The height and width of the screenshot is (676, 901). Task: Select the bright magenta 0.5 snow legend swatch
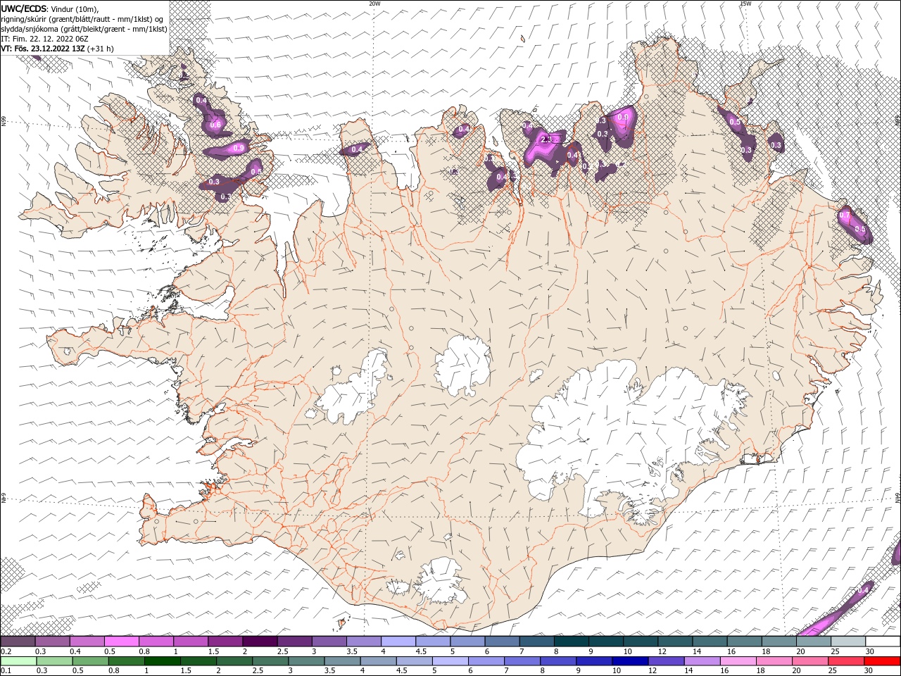coord(121,641)
